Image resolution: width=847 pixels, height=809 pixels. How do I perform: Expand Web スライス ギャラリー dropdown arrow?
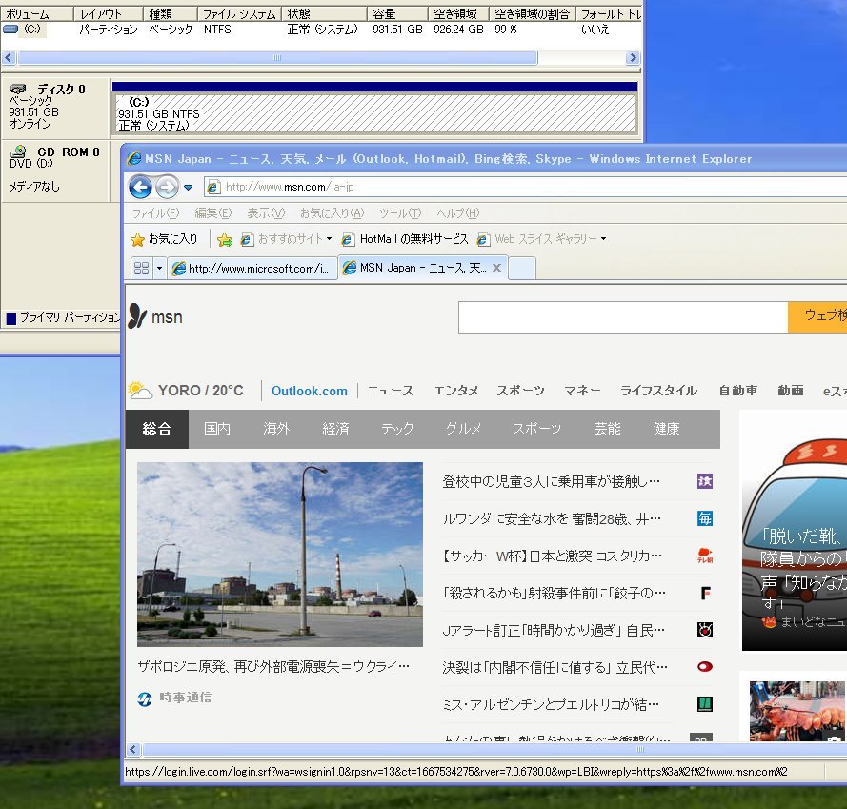[603, 239]
